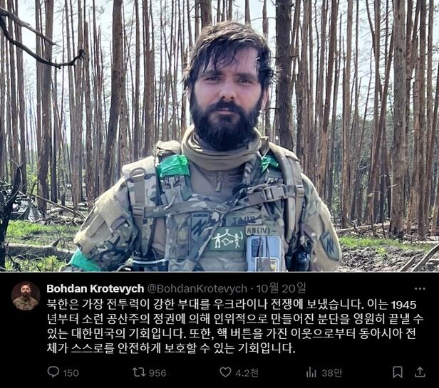
Task: Retweet using the circular arrows icon
Action: point(139,372)
